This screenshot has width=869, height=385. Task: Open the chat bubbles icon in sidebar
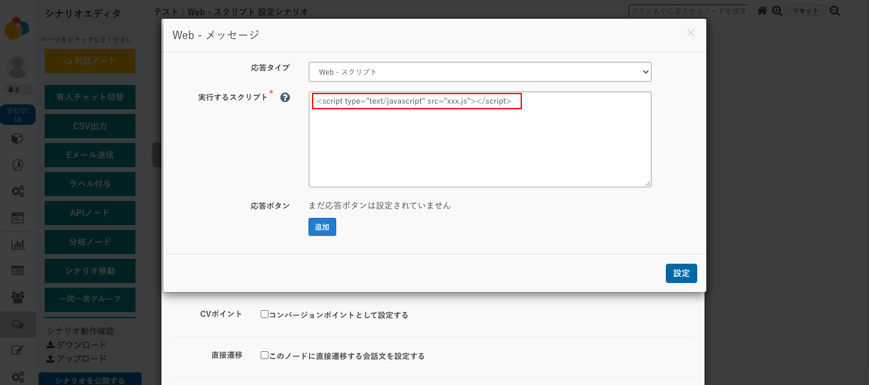(x=18, y=325)
